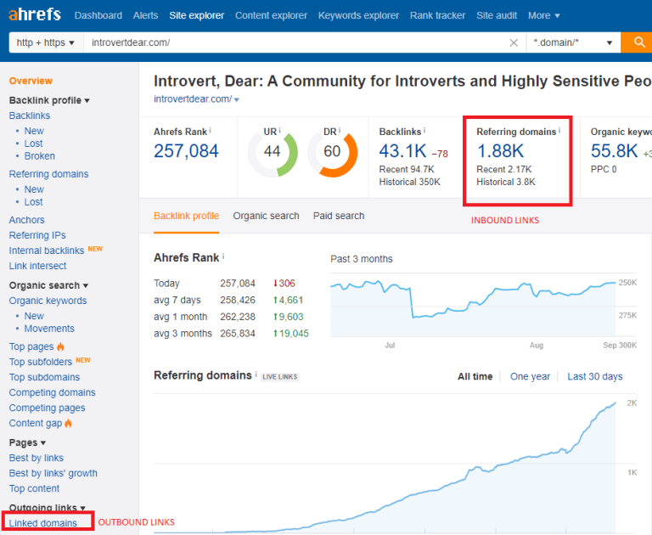The width and height of the screenshot is (652, 535).
Task: Click info icon beside DR gauge
Action: coord(340,131)
